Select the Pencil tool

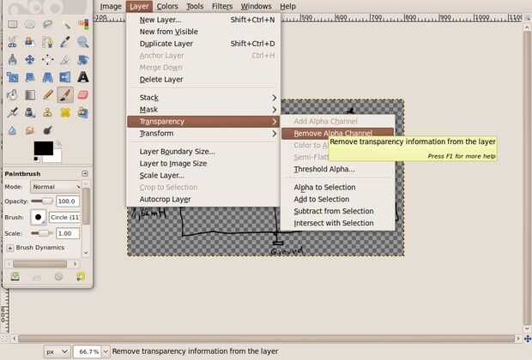(x=47, y=94)
